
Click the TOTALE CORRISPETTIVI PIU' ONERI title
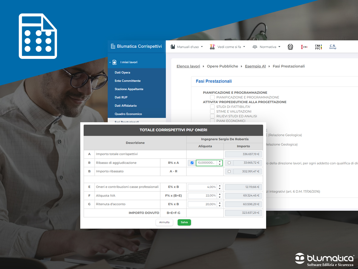click(173, 130)
